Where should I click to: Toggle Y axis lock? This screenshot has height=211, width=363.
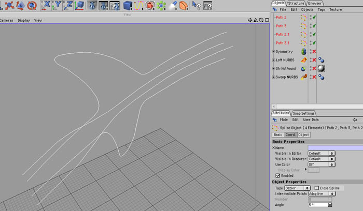coord(57,6)
